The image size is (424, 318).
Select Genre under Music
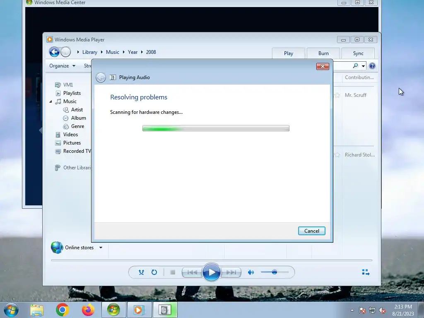pos(77,126)
